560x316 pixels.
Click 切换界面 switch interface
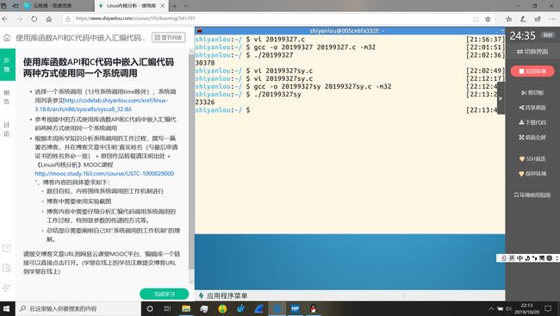coord(532,52)
